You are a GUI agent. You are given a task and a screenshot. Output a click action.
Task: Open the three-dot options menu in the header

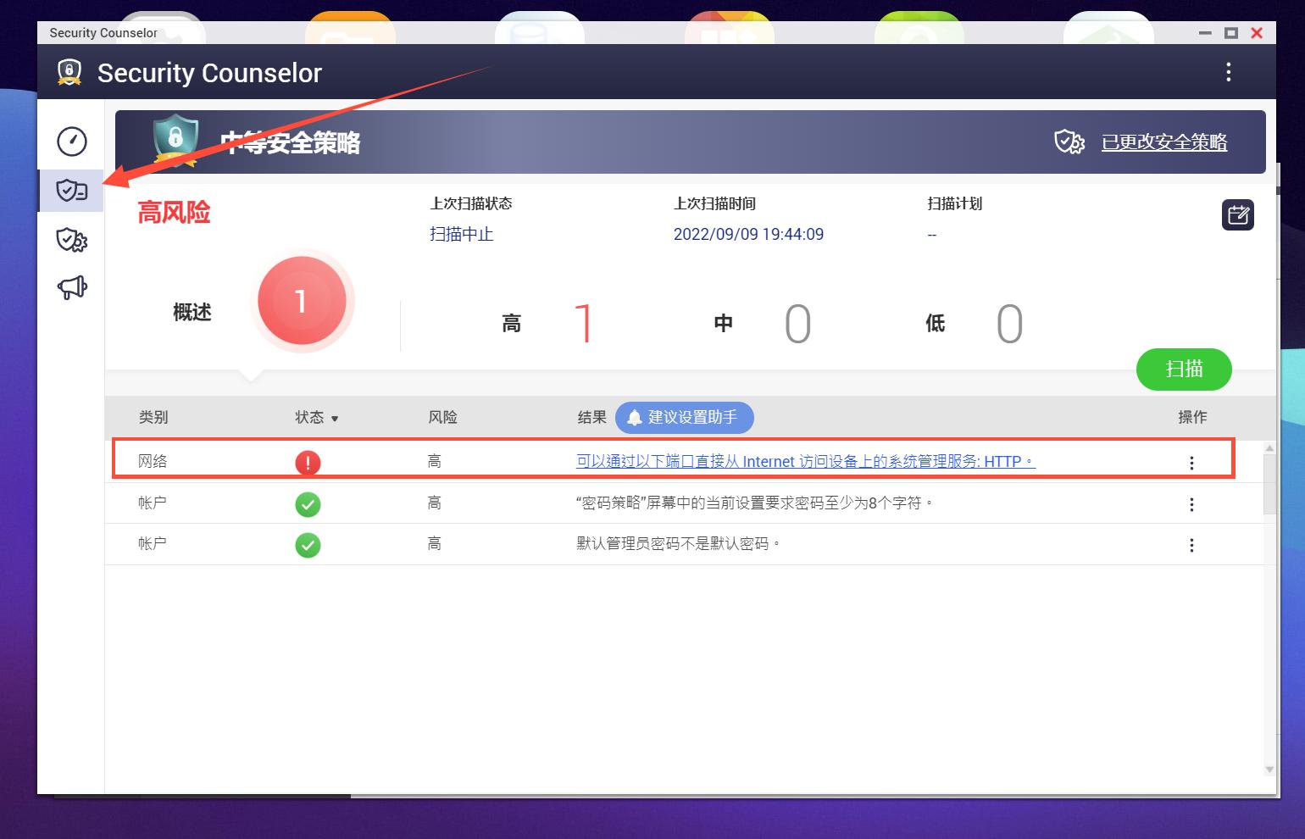1228,73
